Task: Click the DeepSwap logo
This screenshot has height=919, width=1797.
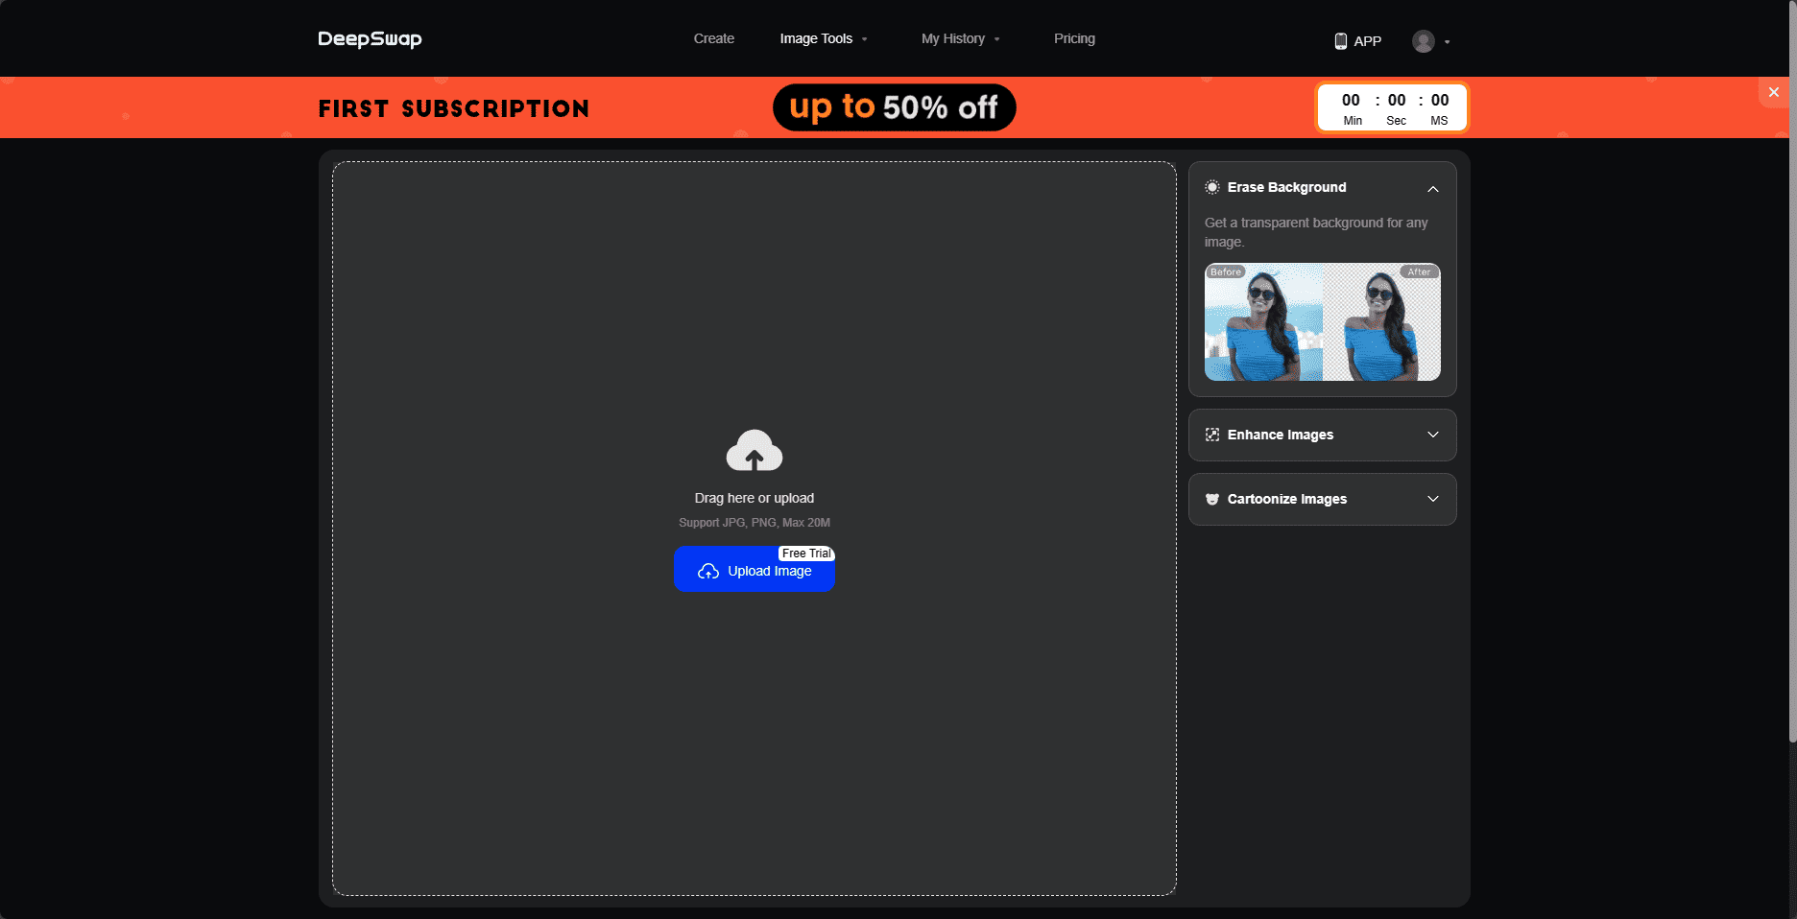Action: coord(370,39)
